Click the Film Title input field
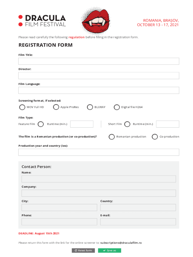Viewport: 193px width, 257px height. pos(99,61)
